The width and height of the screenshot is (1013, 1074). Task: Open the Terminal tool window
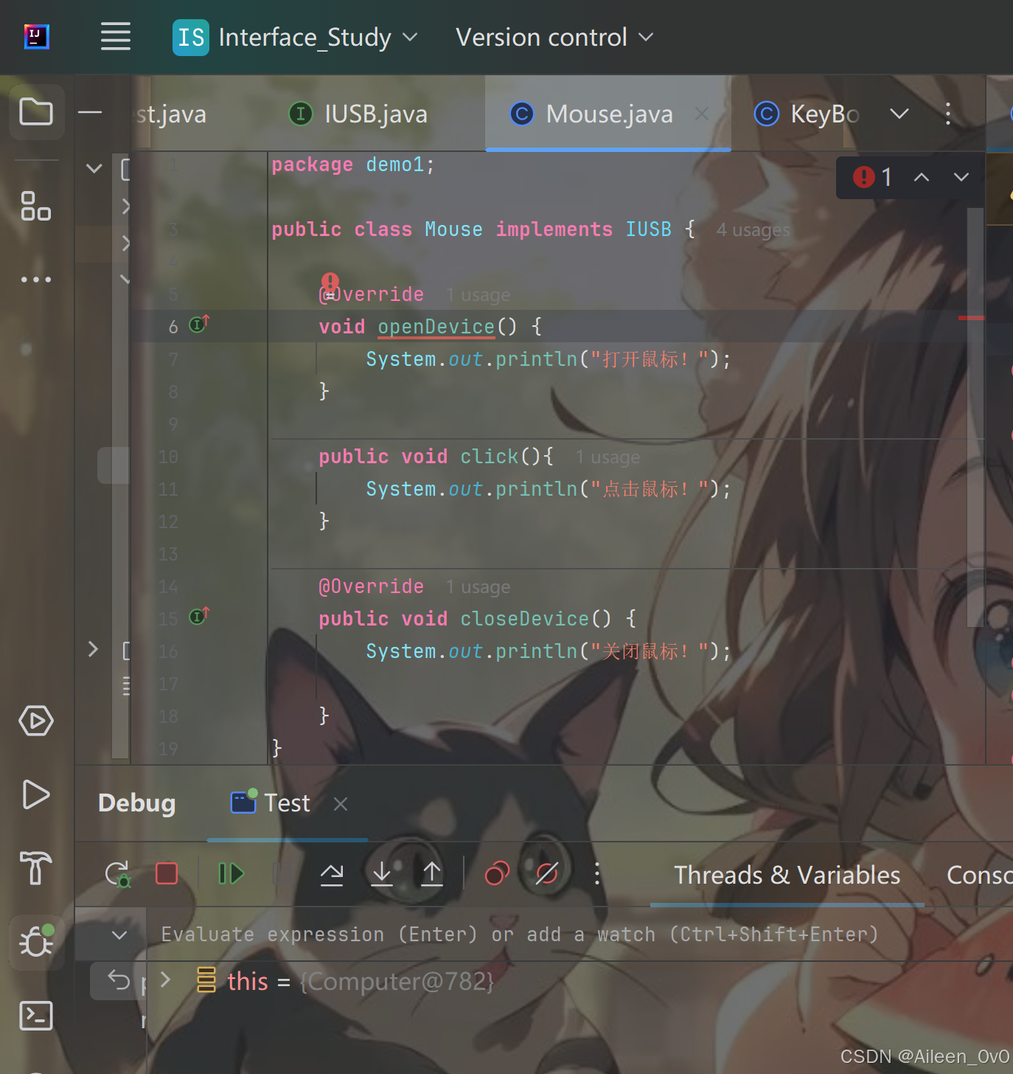coord(36,1016)
